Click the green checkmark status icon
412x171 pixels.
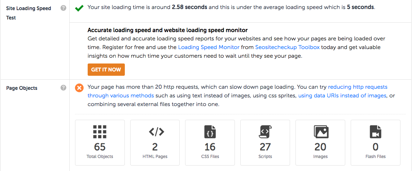coord(79,8)
